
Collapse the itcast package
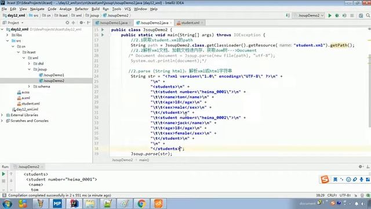point(19,52)
